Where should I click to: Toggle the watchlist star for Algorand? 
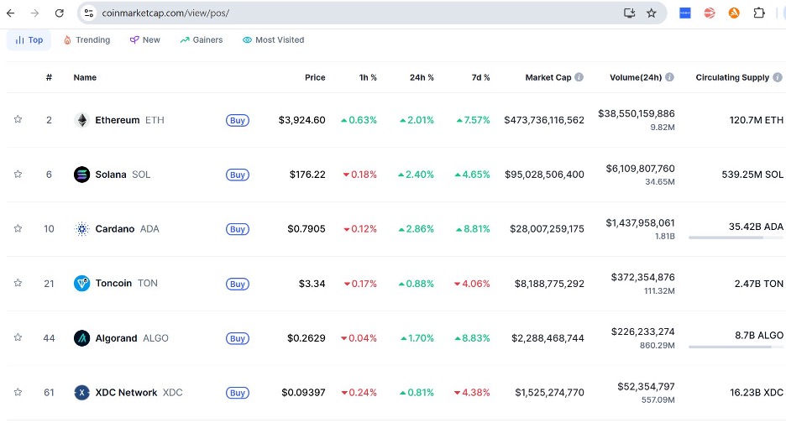[18, 338]
